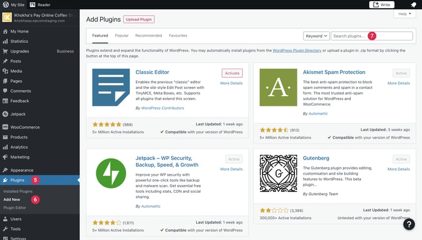The image size is (422, 240).
Task: Open the WordPress Plugin Directory link
Action: (297, 50)
